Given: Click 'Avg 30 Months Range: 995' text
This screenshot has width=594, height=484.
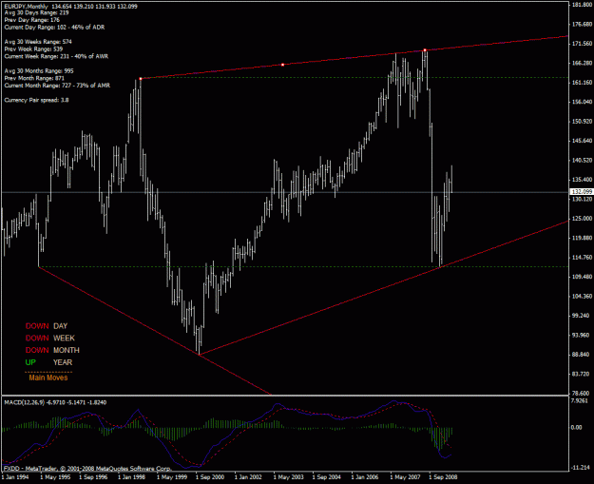Looking at the screenshot, I should tap(39, 71).
